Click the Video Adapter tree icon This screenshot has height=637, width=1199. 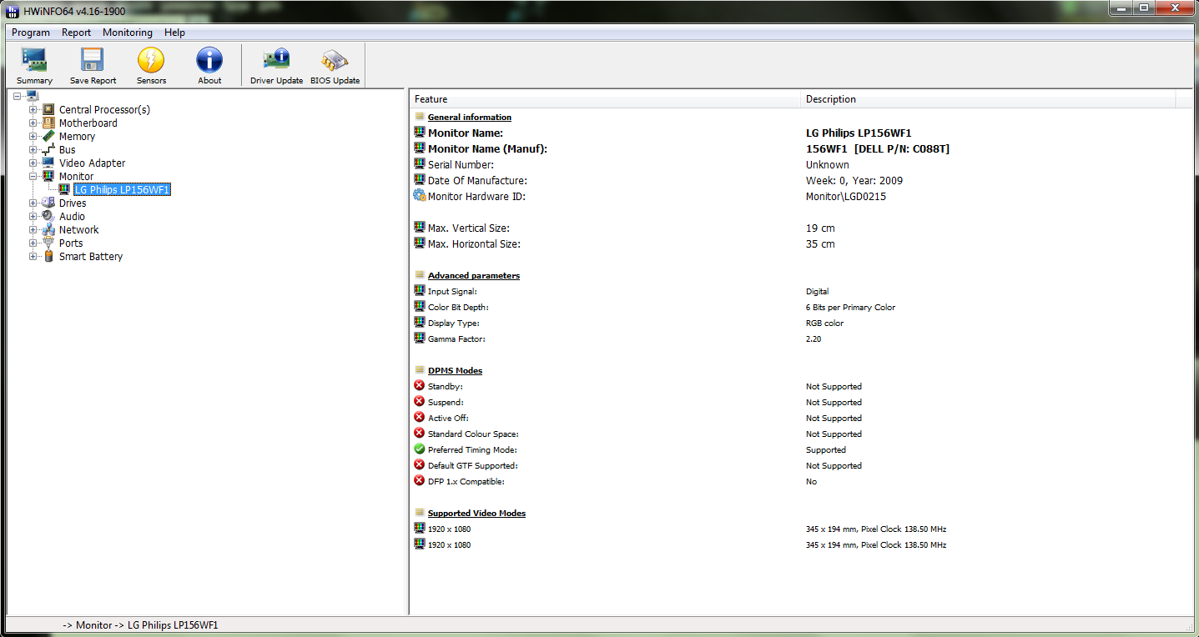click(48, 163)
